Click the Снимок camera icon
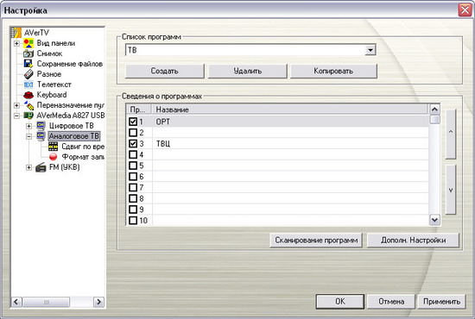This screenshot has width=475, height=319. (28, 53)
